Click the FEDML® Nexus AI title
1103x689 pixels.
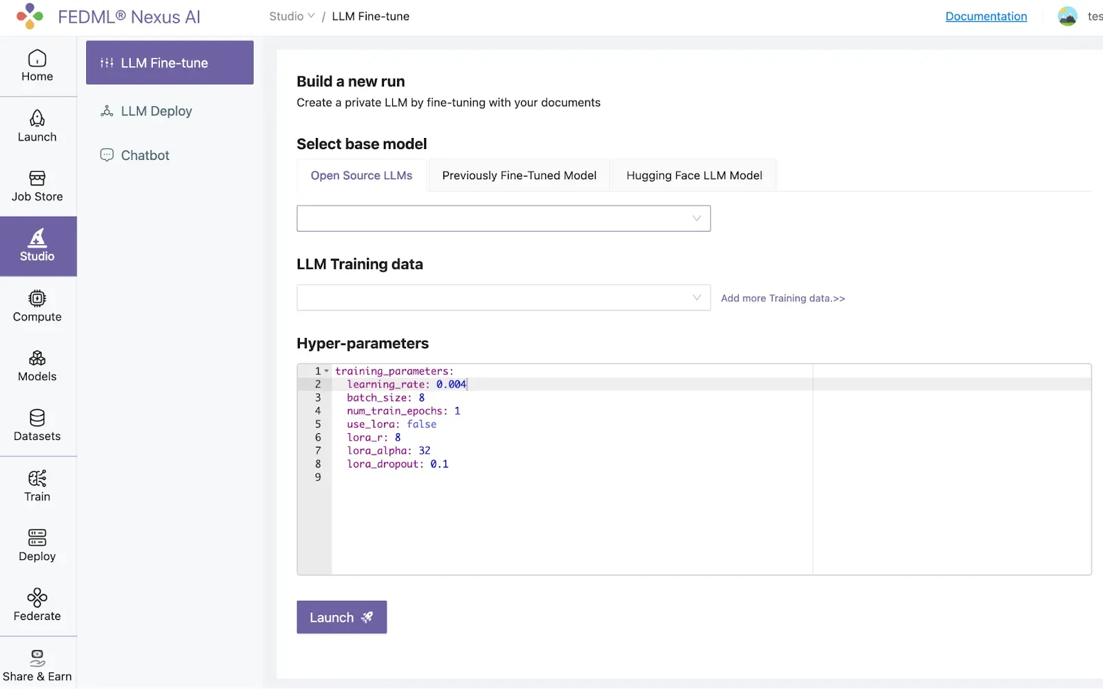pyautogui.click(x=129, y=17)
